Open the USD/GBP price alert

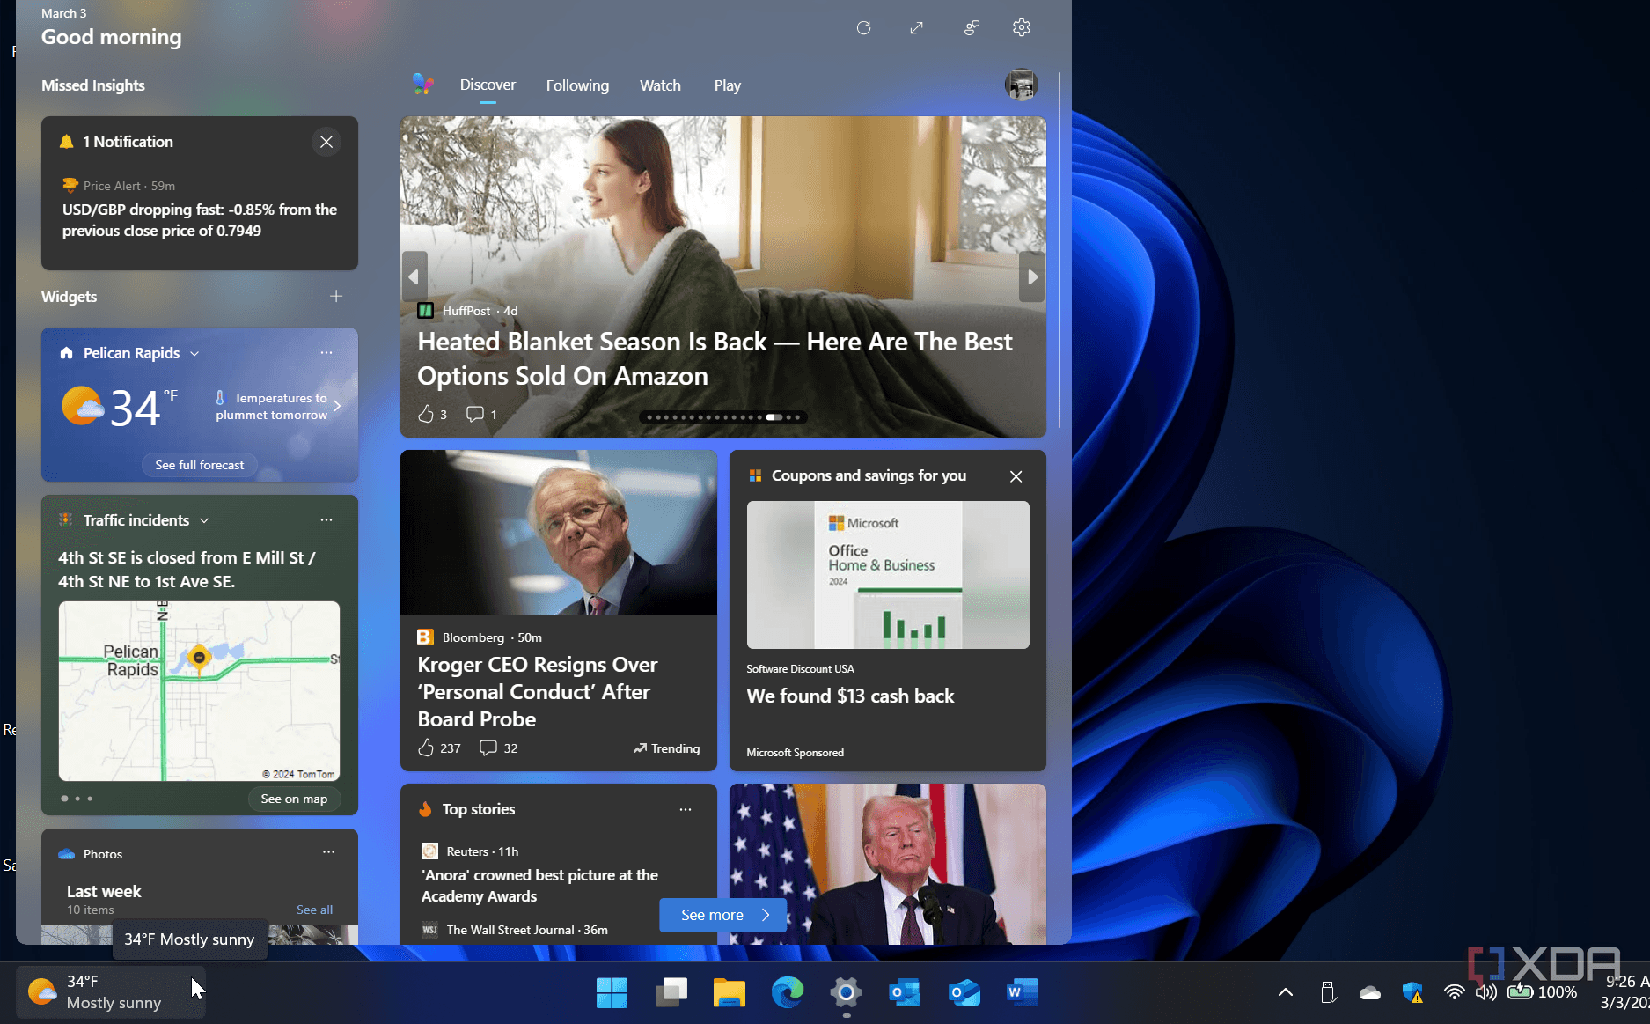click(x=200, y=220)
